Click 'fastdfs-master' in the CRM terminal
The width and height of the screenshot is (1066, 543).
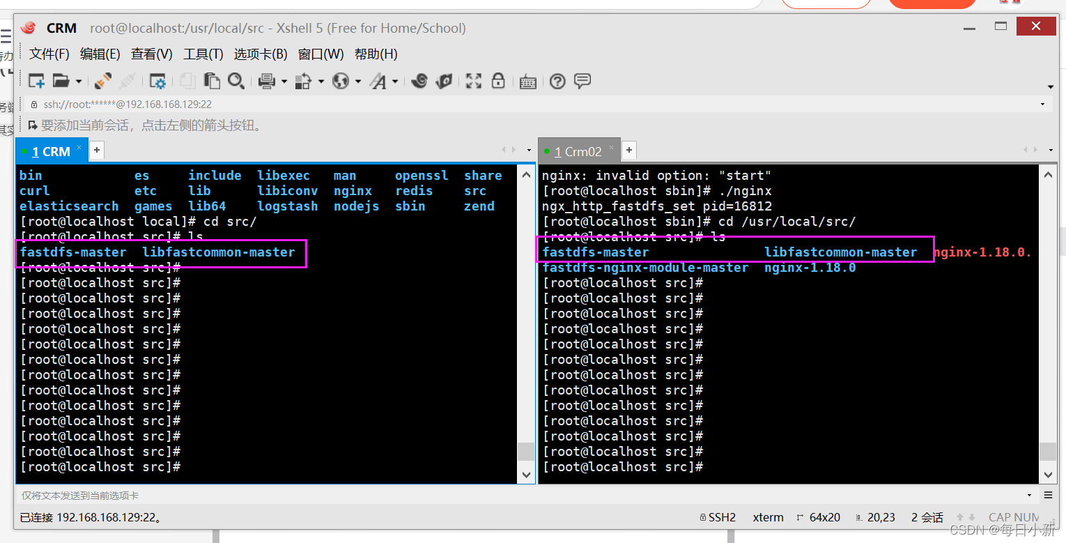click(73, 252)
